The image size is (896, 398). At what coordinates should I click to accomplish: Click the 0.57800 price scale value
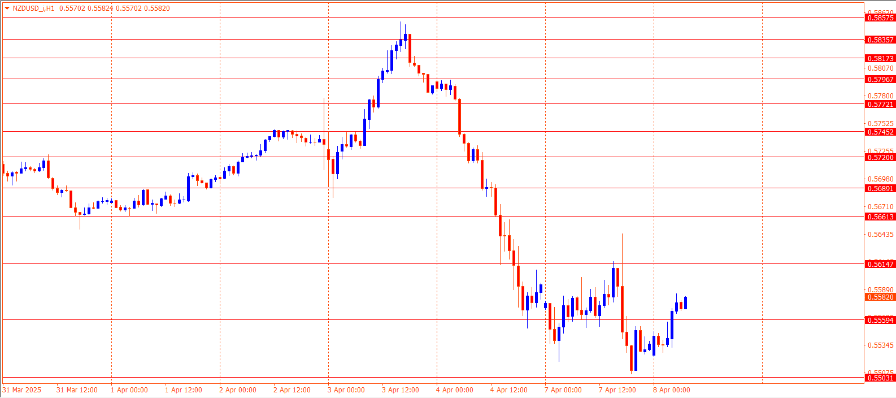pyautogui.click(x=881, y=96)
